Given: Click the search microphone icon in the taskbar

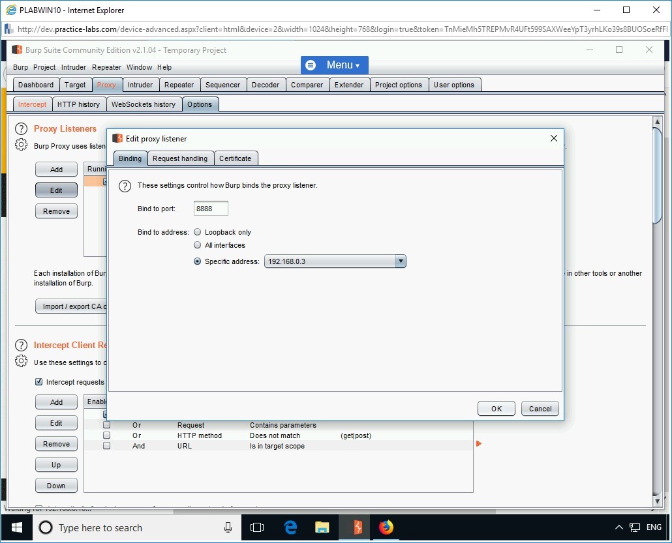Looking at the screenshot, I should (227, 527).
